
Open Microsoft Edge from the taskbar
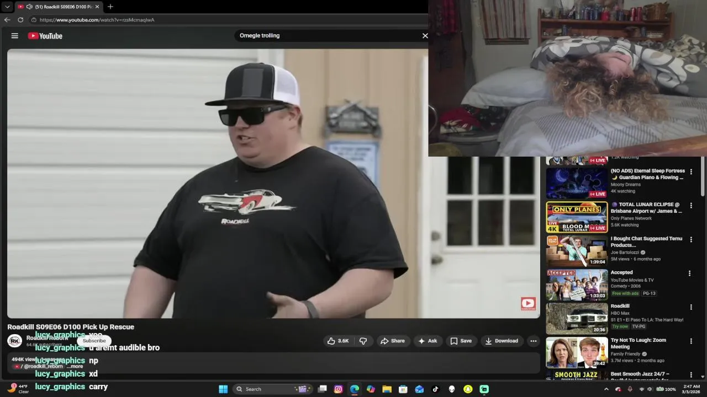(355, 389)
